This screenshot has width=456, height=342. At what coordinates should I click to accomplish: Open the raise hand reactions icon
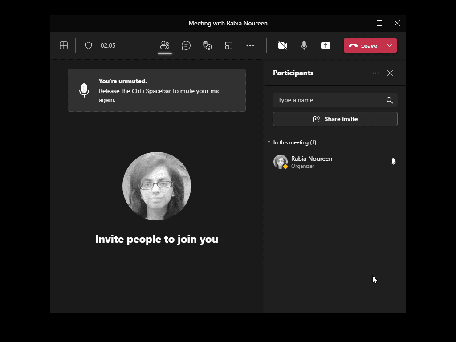208,45
